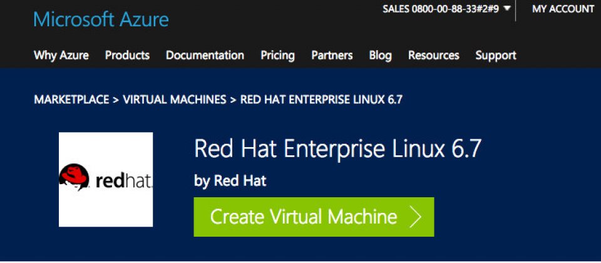
Task: Click the Microsoft Azure logo
Action: coord(101,19)
